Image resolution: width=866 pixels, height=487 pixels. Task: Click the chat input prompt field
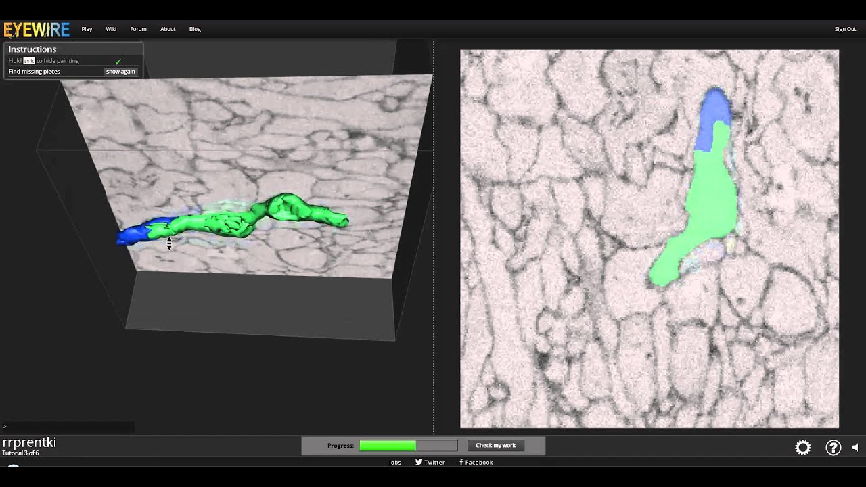pos(68,427)
